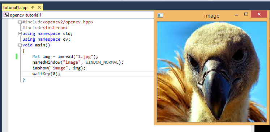
Task: Click the "1.jpg" string literal
Action: tap(84, 56)
